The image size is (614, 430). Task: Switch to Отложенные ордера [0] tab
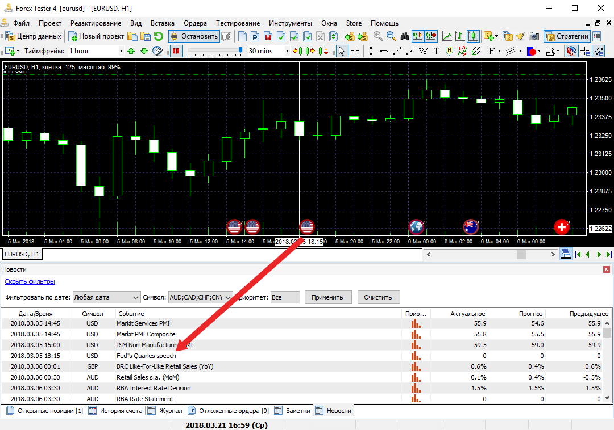[229, 411]
